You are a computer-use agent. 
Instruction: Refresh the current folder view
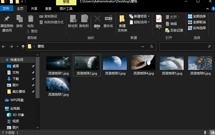152,47
